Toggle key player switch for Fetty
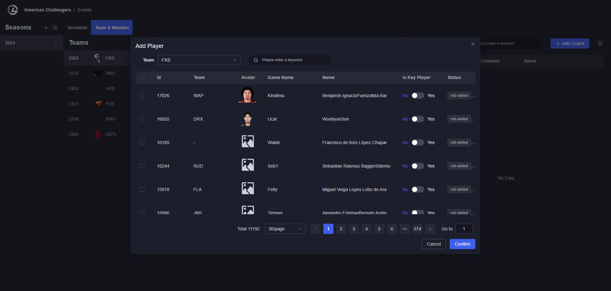Image resolution: width=611 pixels, height=291 pixels. tap(418, 189)
